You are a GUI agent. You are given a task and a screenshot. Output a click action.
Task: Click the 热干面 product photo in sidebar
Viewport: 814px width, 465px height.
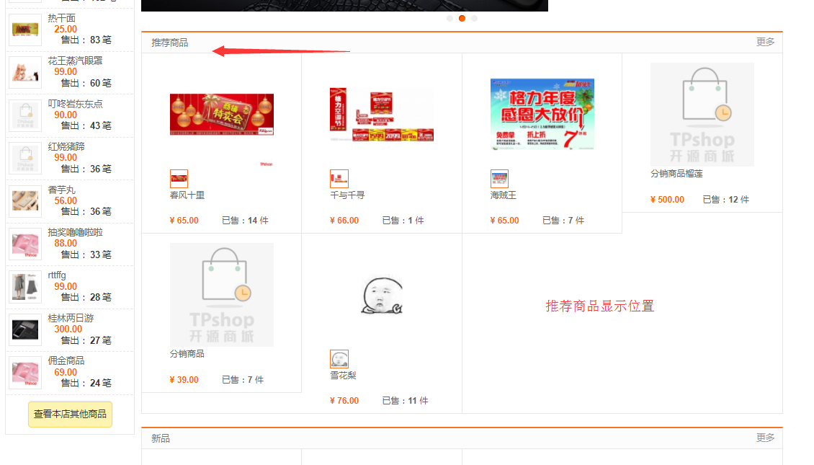(25, 30)
